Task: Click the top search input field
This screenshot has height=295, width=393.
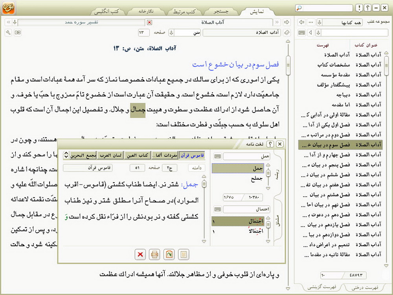Action: pyautogui.click(x=327, y=8)
